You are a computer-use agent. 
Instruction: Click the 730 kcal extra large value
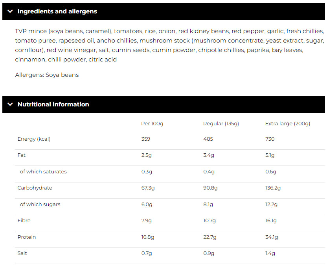[270, 139]
